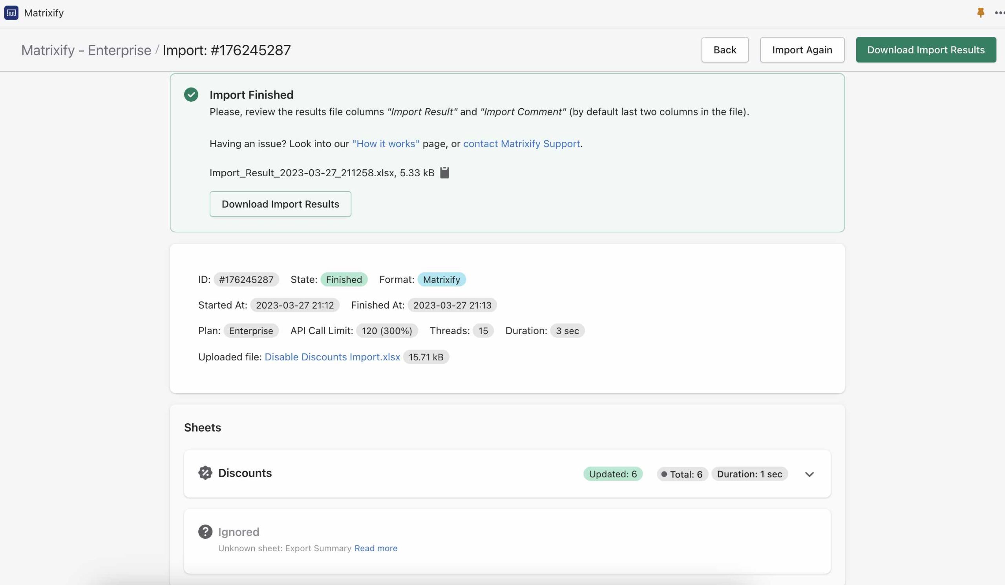Click the green Import Finished checkmark icon

191,95
